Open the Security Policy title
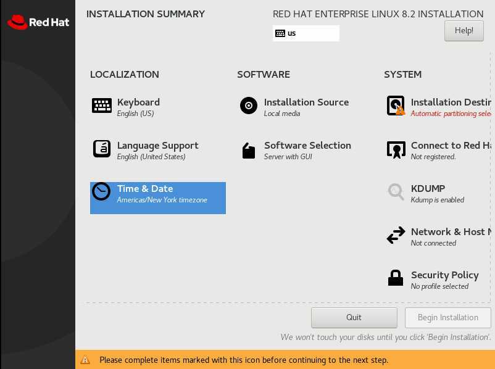The image size is (495, 369). click(x=444, y=275)
